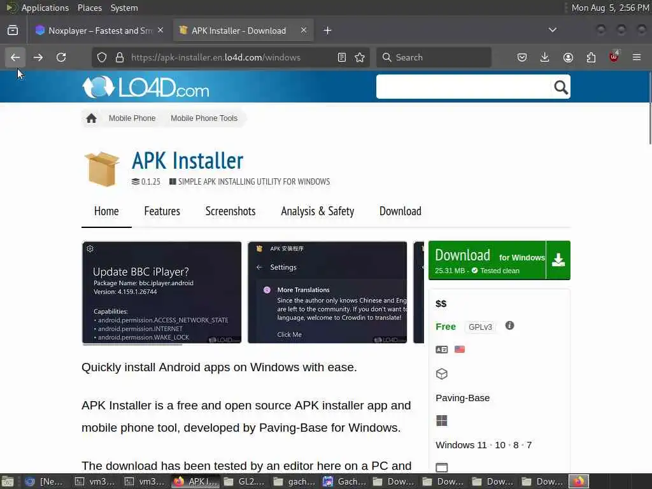Open the Pocket save icon
Viewport: 652px width, 489px height.
click(522, 57)
